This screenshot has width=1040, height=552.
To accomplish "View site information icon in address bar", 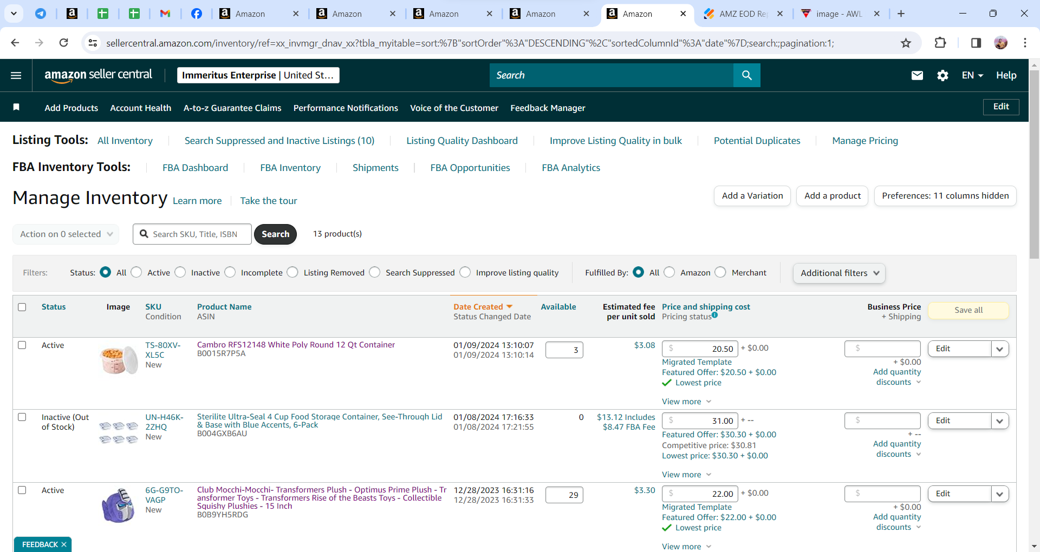I will point(93,43).
